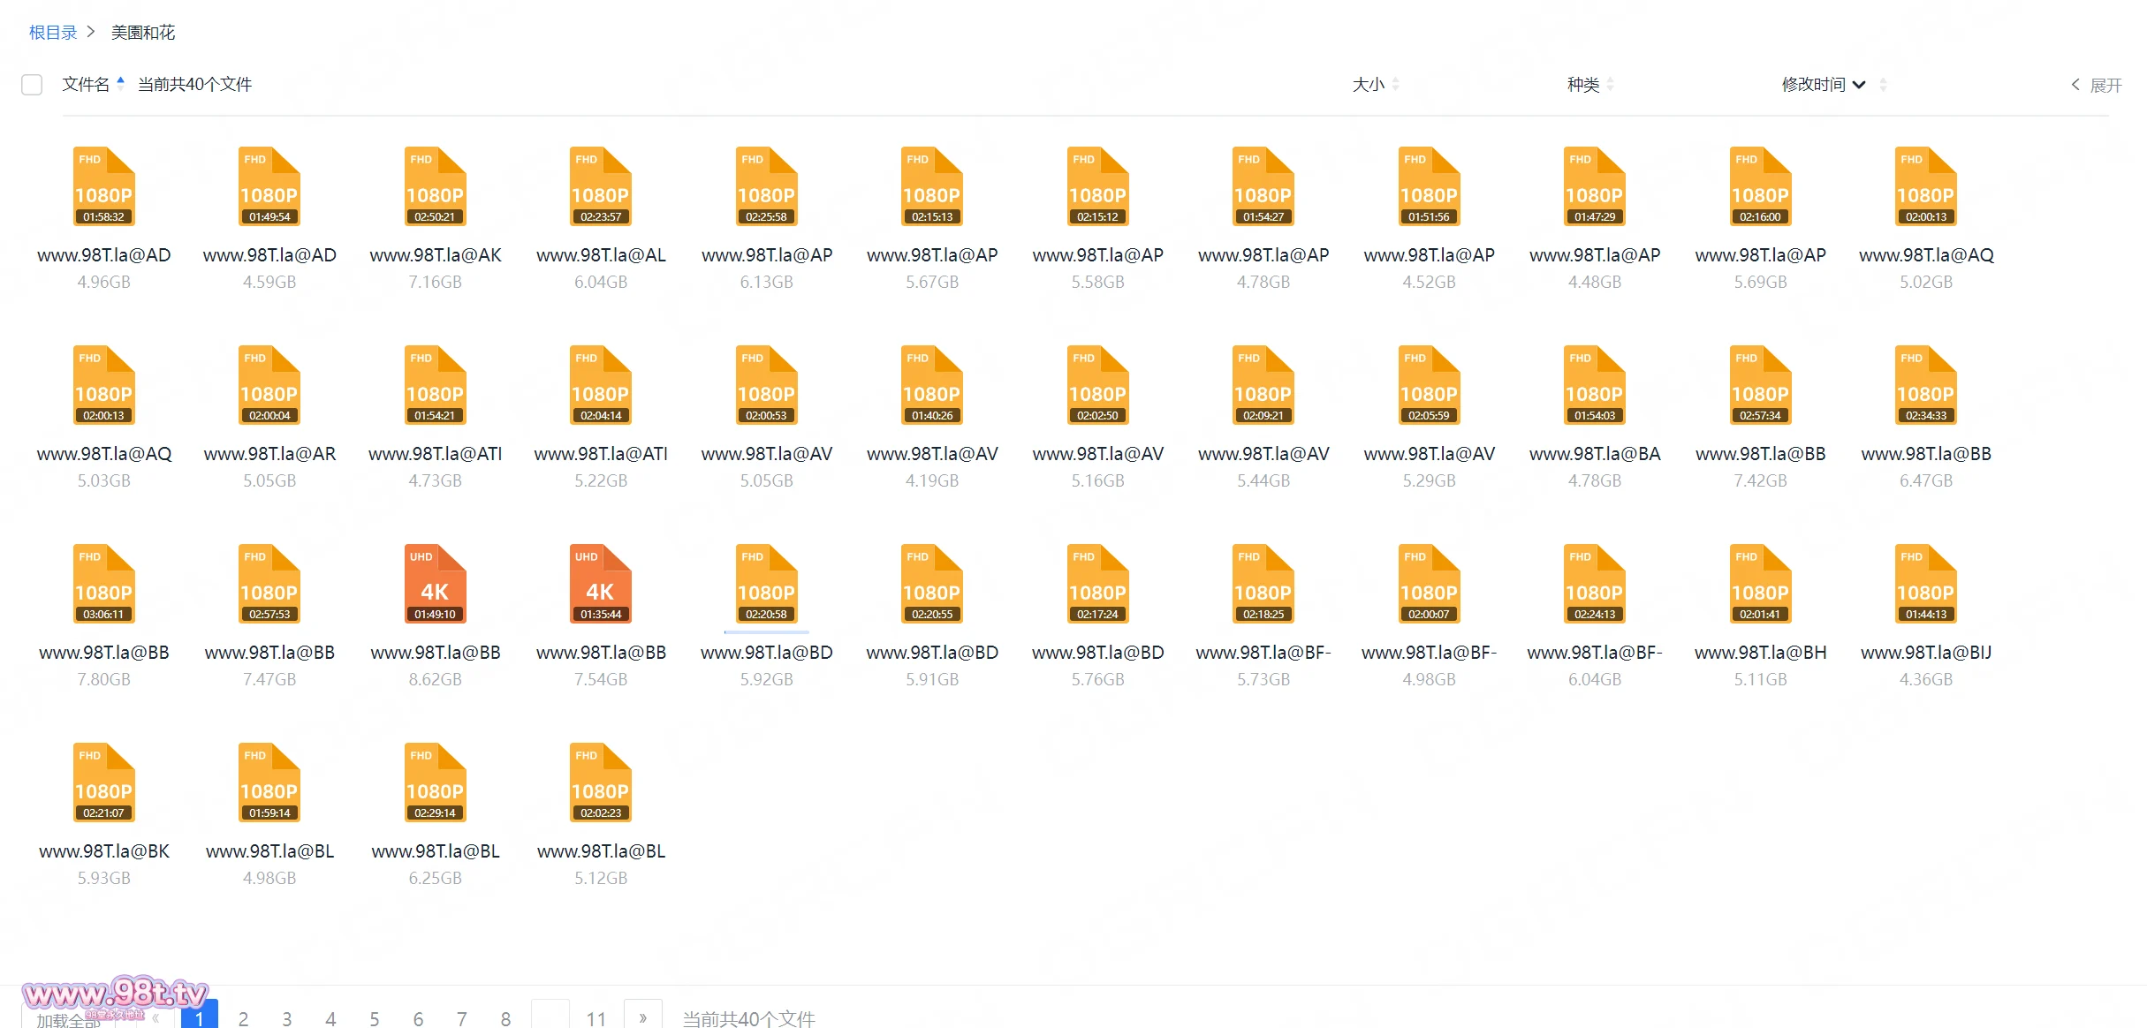The height and width of the screenshot is (1028, 2147).
Task: Open the www.98T.la@BK file icon
Action: pos(103,782)
